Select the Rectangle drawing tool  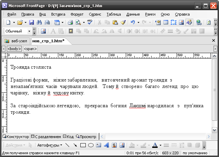pyautogui.click(x=83, y=145)
